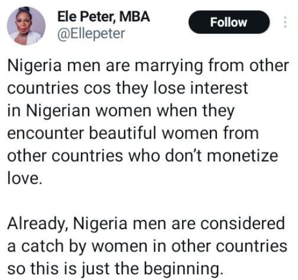The height and width of the screenshot is (280, 298).
Task: Click the word "catch" in the tweet
Action: coord(42,246)
